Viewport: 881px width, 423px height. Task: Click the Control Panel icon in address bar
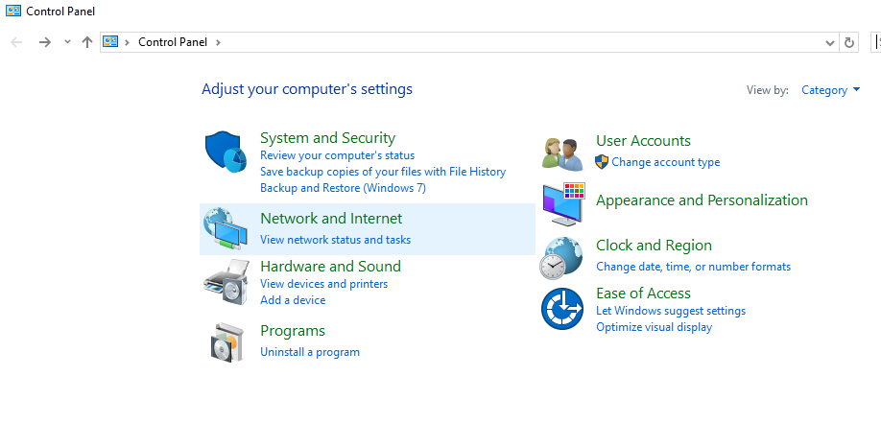(110, 41)
